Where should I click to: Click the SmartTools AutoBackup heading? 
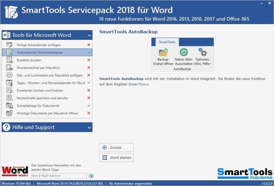pyautogui.click(x=129, y=32)
